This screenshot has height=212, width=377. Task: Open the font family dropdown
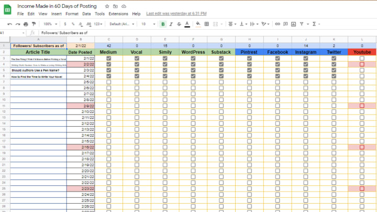pyautogui.click(x=122, y=24)
